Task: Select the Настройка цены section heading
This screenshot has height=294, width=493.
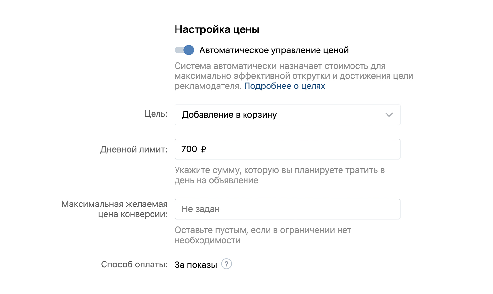Action: 217,29
